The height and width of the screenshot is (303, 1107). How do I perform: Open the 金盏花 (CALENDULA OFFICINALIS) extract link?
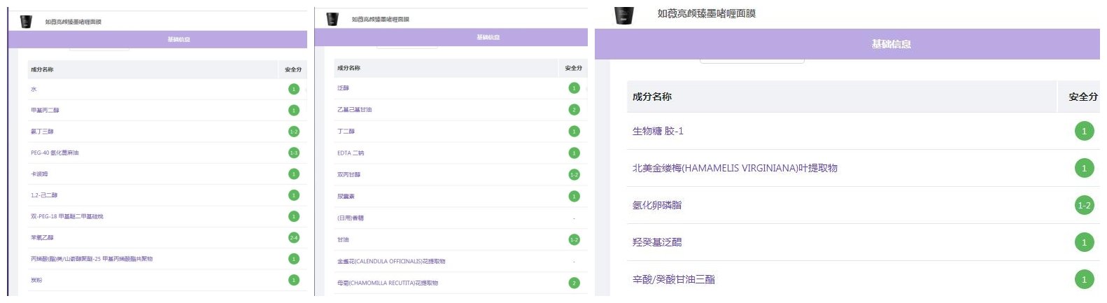(x=390, y=262)
